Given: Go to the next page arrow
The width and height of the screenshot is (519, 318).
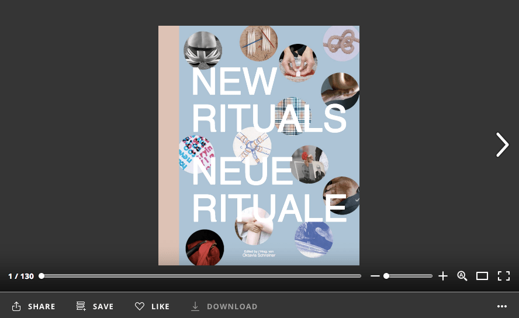Looking at the screenshot, I should (x=502, y=145).
